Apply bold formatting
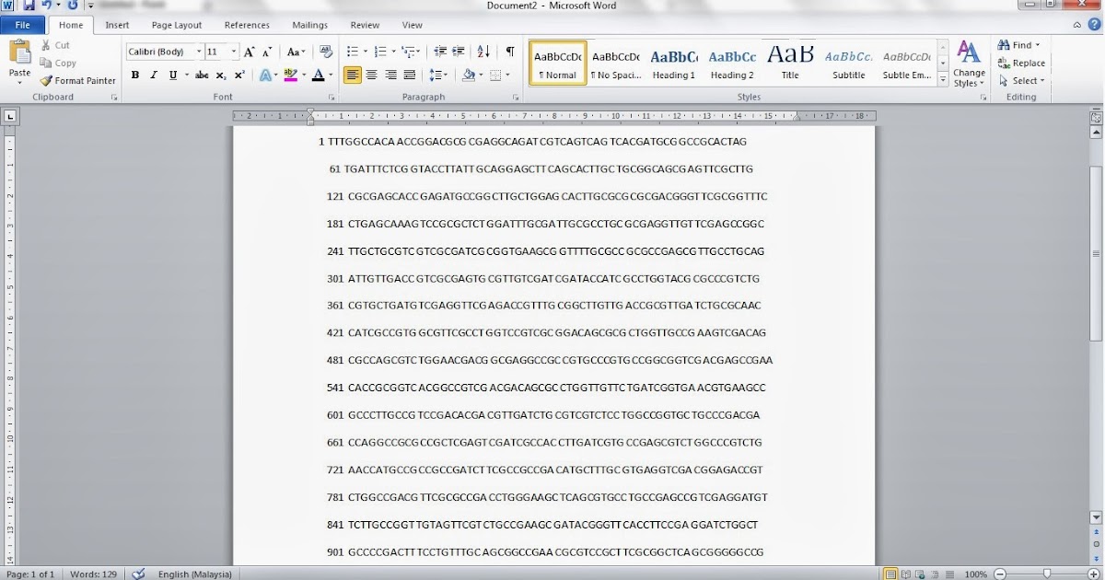The height and width of the screenshot is (580, 1105). (x=135, y=75)
